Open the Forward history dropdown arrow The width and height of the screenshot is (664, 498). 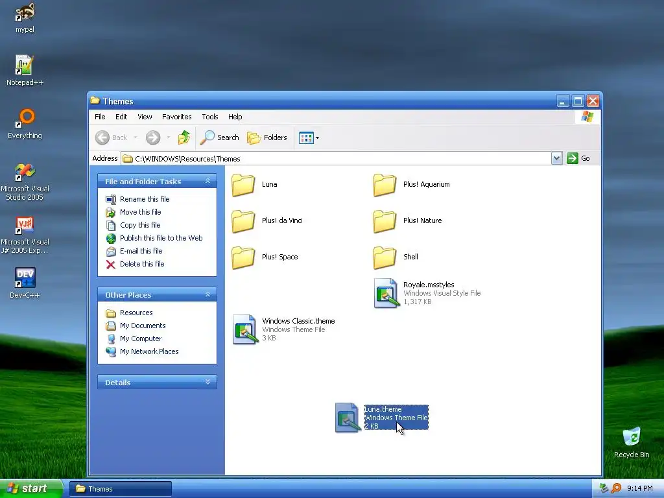tap(168, 137)
